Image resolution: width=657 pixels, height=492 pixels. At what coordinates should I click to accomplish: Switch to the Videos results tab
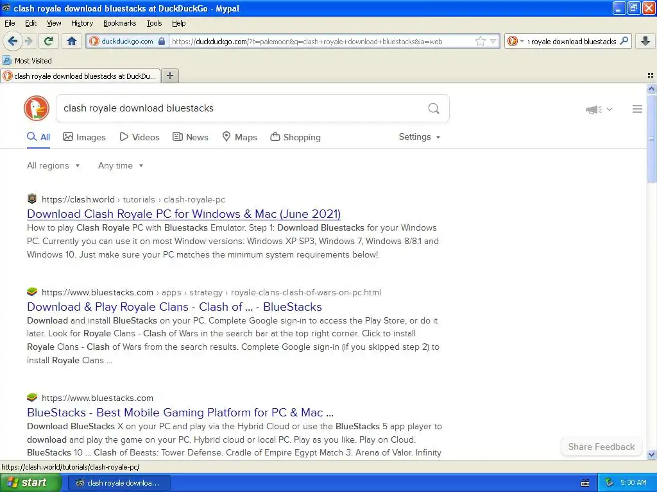pyautogui.click(x=139, y=137)
